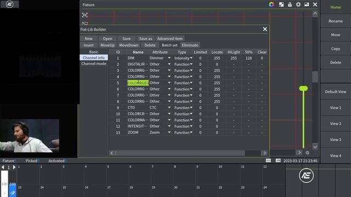
Task: Open Attribute dropdown for row 5
Action: 169,83
